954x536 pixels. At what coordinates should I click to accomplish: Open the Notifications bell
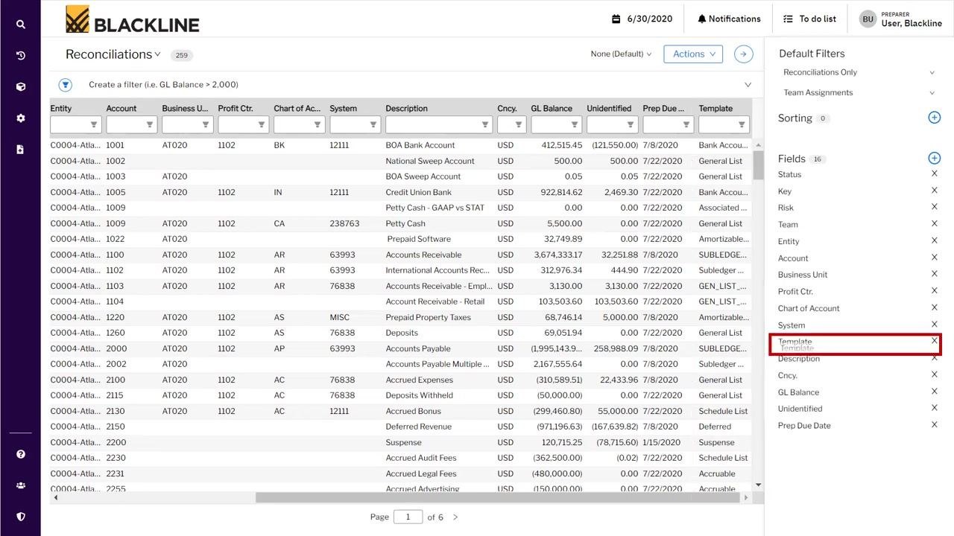(x=728, y=19)
